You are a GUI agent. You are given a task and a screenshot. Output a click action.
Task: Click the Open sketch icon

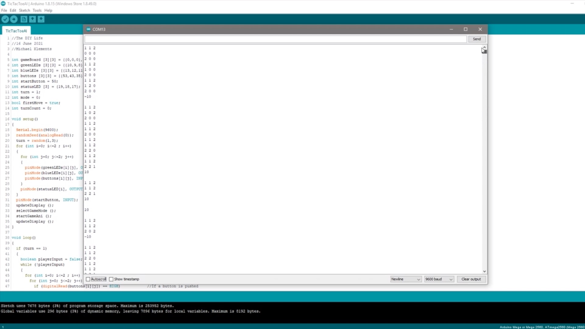[x=32, y=19]
